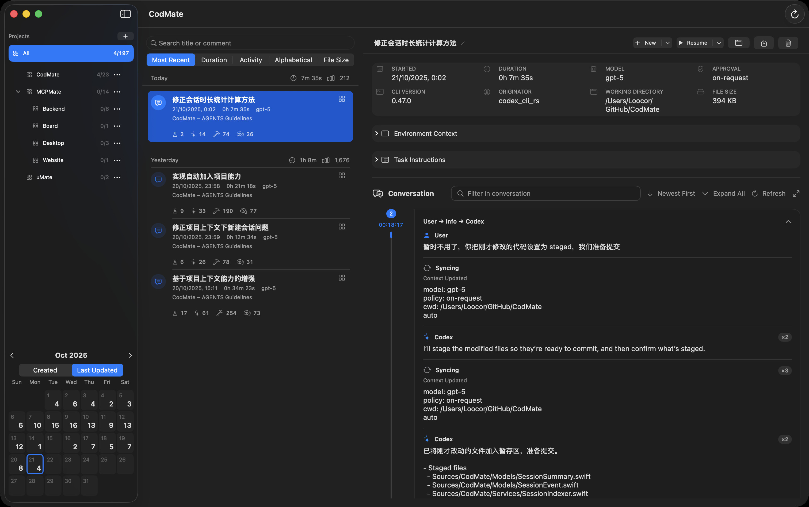Expand the Environment Context section

(376, 133)
